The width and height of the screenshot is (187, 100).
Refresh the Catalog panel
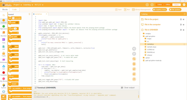[x=184, y=14]
